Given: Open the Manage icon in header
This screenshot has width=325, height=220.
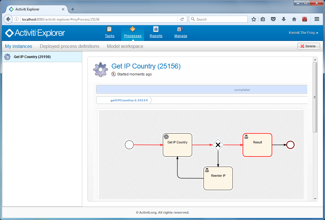Looking at the screenshot, I should [180, 29].
